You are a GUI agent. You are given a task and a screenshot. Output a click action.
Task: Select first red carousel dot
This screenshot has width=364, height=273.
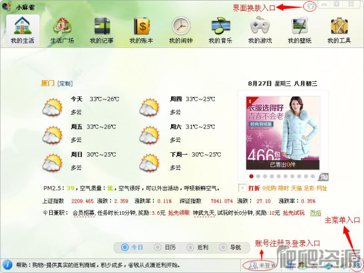(x=251, y=177)
